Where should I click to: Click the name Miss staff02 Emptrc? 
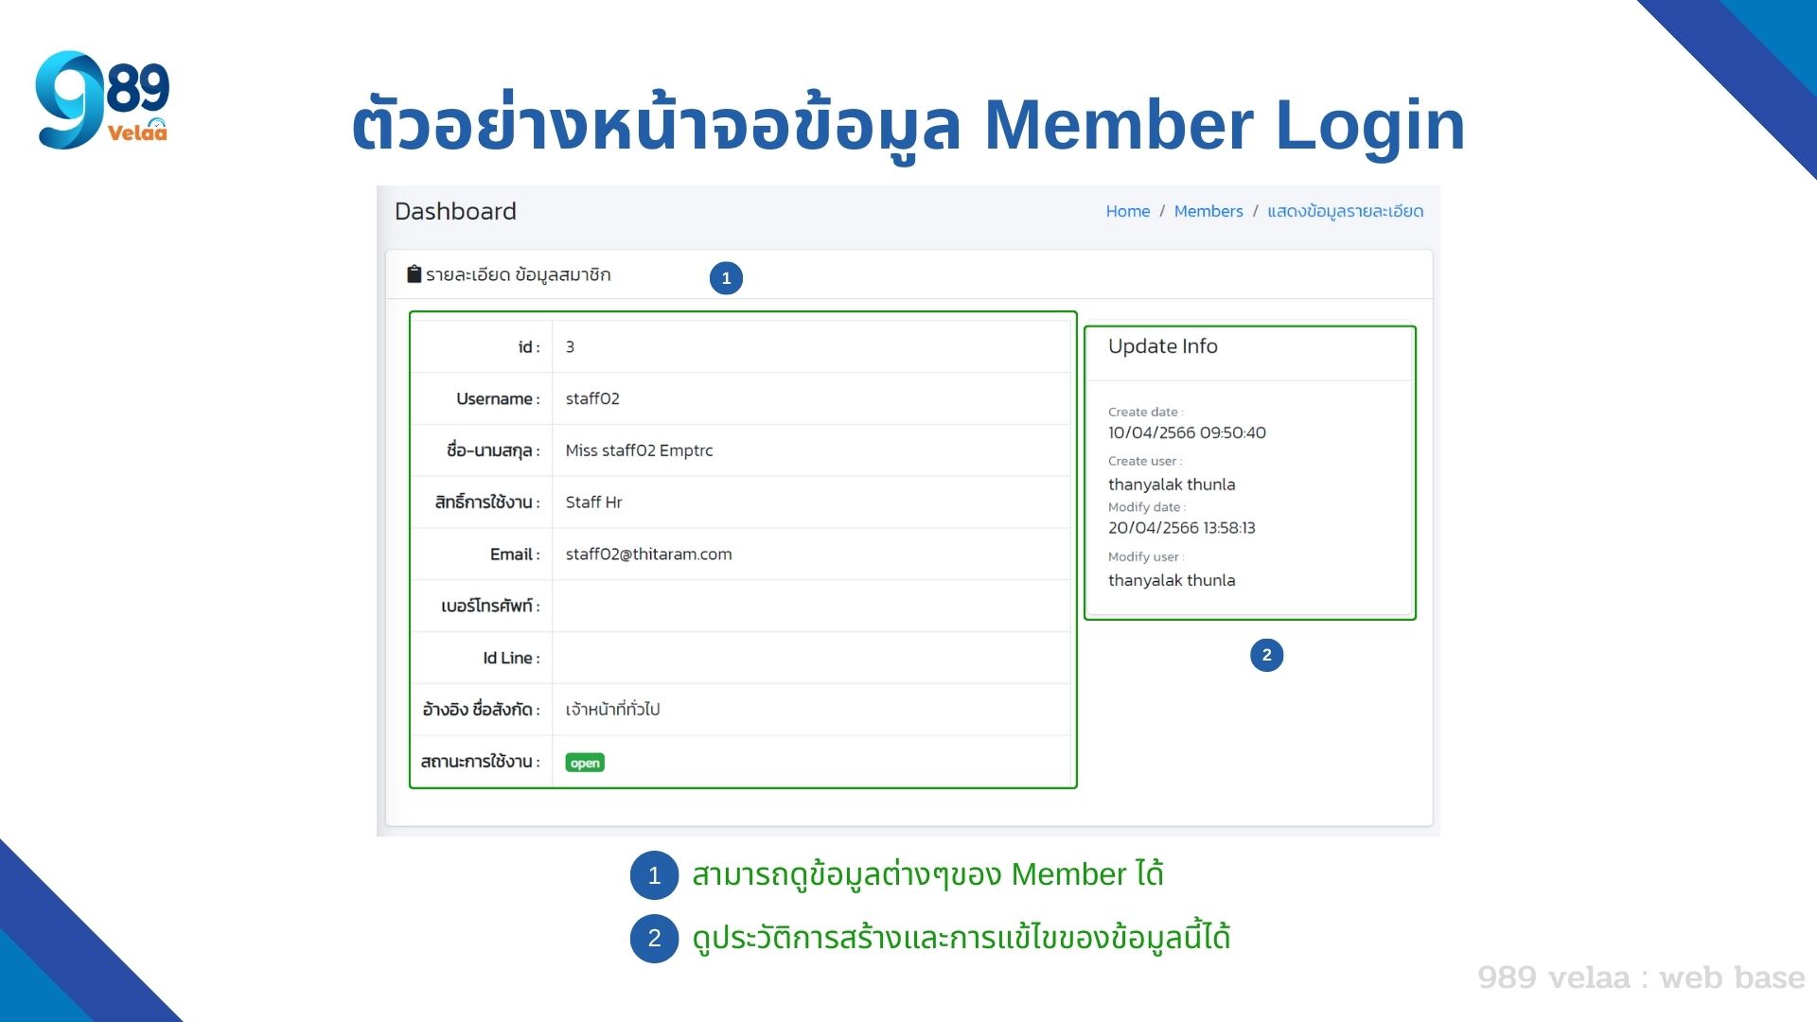639,450
